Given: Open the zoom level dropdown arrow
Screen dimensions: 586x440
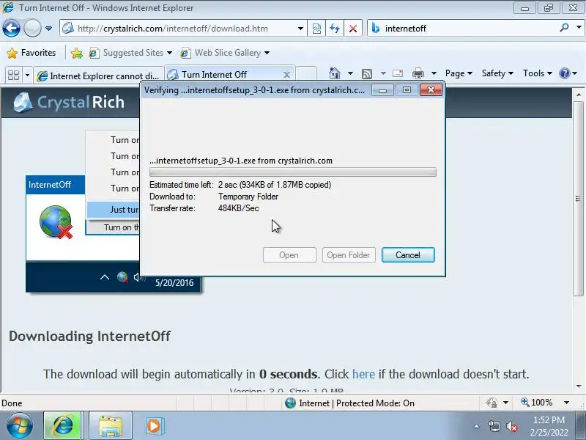Looking at the screenshot, I should (x=566, y=403).
